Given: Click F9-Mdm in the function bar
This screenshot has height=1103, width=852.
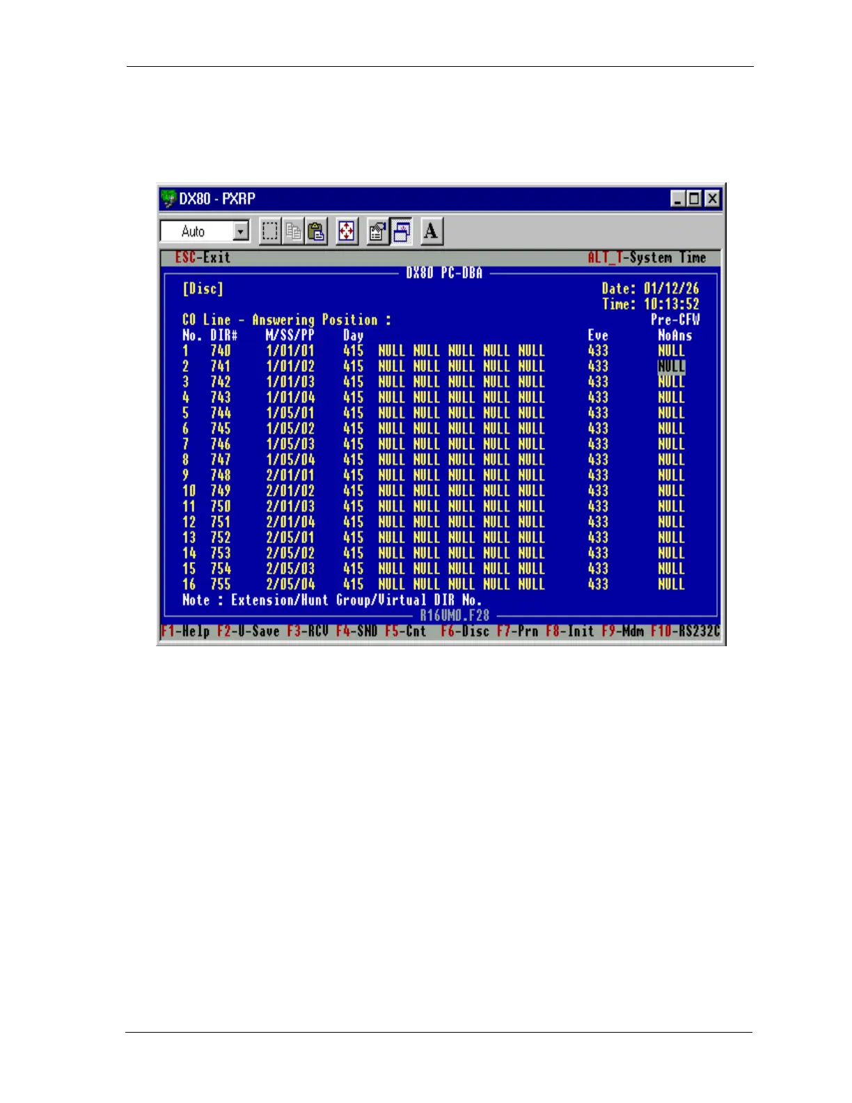Looking at the screenshot, I should (623, 632).
